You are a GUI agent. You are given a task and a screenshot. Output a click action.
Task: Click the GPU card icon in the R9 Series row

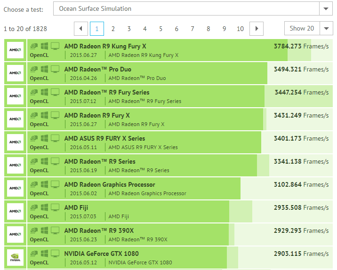pyautogui.click(x=34, y=161)
